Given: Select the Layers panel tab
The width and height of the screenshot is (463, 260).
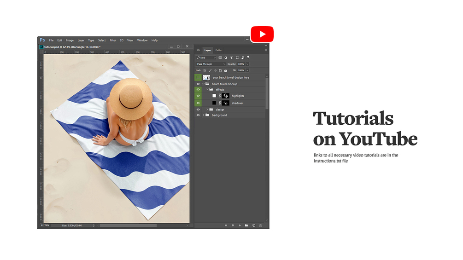Looking at the screenshot, I should 208,51.
